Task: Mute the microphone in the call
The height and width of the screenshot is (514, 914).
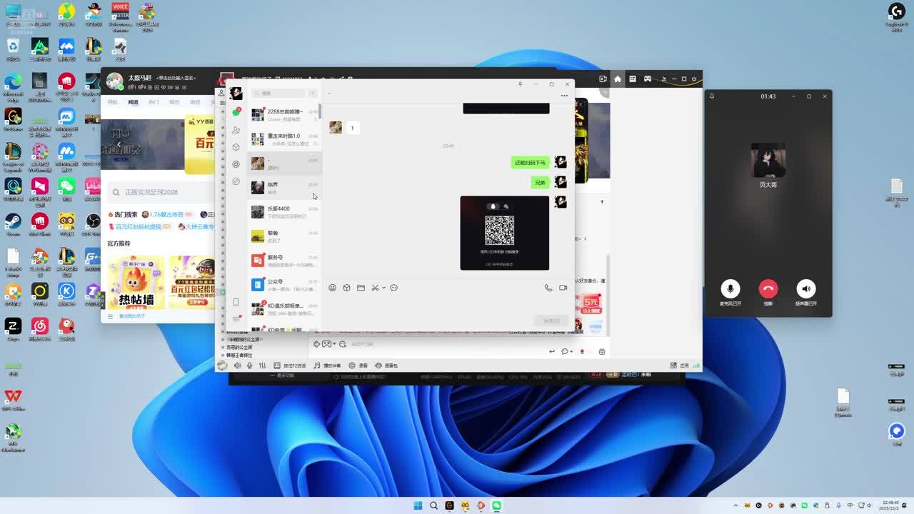Action: (x=730, y=288)
